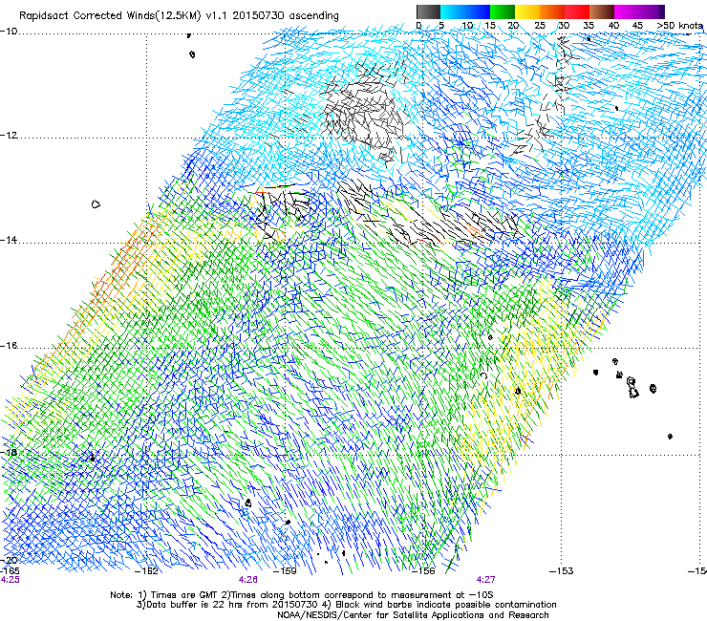Viewport: 707px width, 621px height.
Task: Click the legend "40" knots label
Action: (x=613, y=25)
